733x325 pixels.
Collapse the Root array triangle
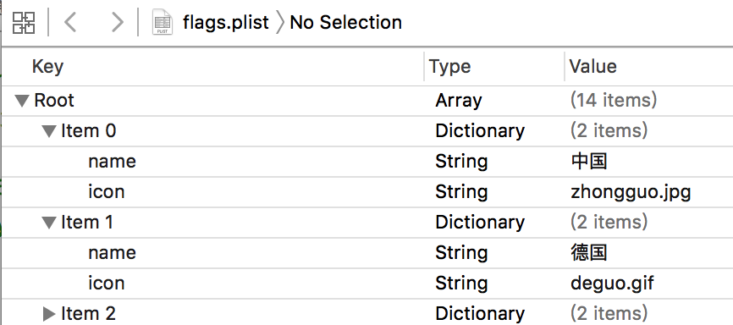tap(22, 101)
